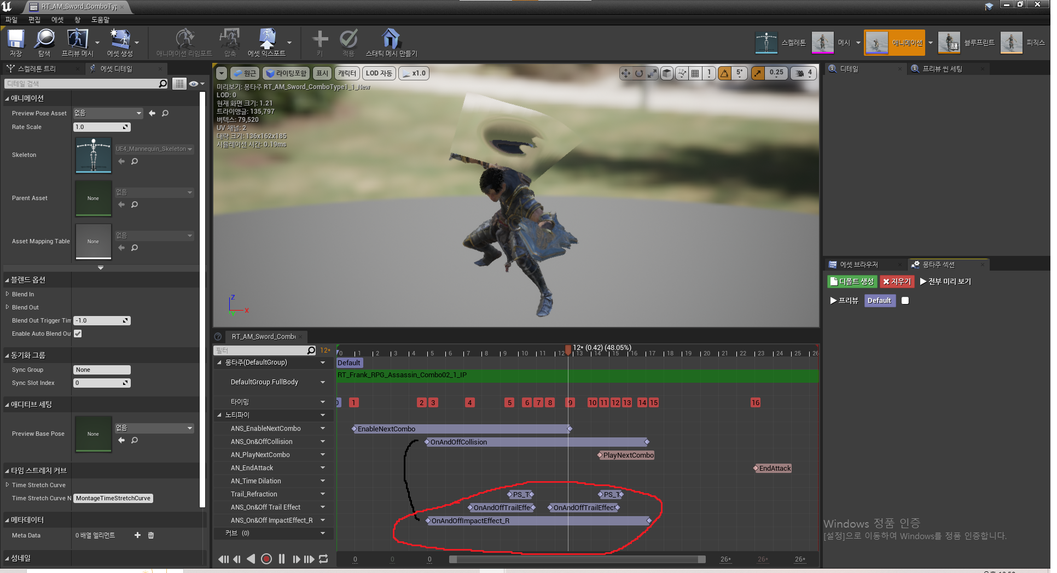The height and width of the screenshot is (573, 1057).
Task: Toggle Enable Auto Blend Out checkbox
Action: click(78, 334)
